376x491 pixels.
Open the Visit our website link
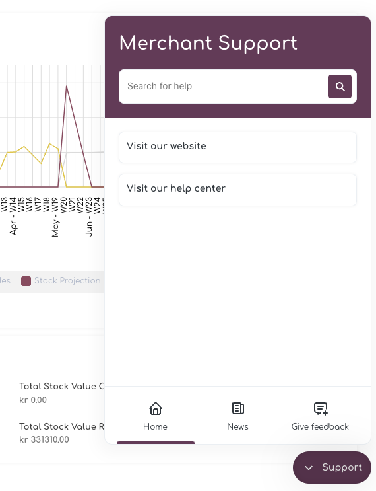(237, 147)
